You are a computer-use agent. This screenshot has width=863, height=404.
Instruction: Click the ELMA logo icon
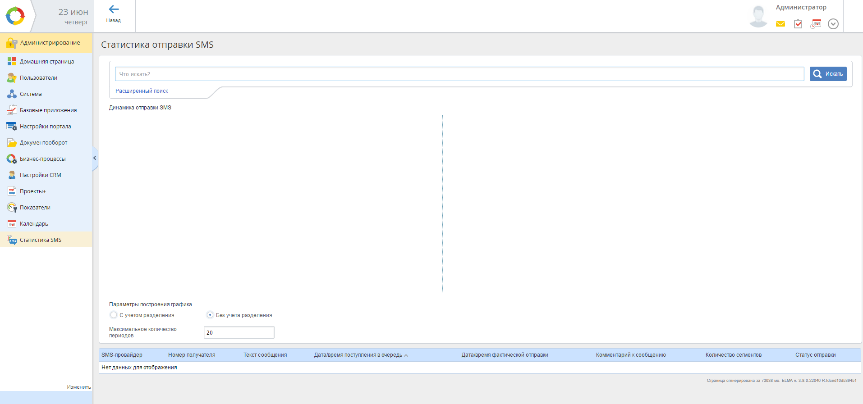pos(15,16)
